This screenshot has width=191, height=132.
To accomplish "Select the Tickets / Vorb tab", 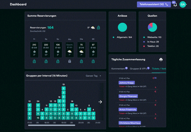I will 159,69.
